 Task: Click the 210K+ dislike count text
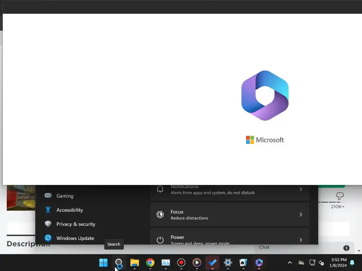(x=338, y=207)
